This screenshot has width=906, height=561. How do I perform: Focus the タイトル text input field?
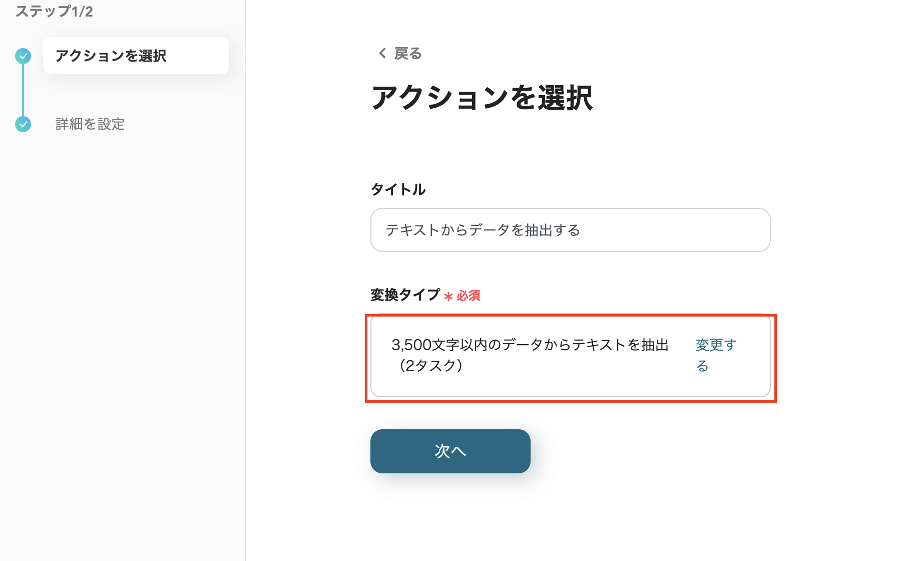tap(570, 230)
